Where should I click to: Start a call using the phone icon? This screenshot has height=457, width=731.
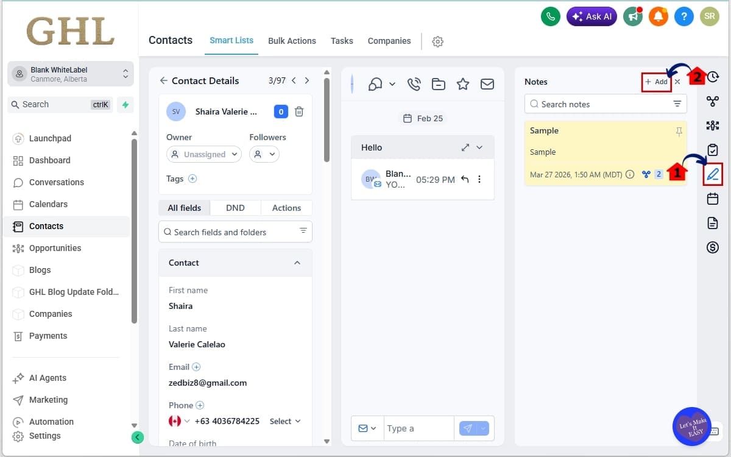point(414,84)
